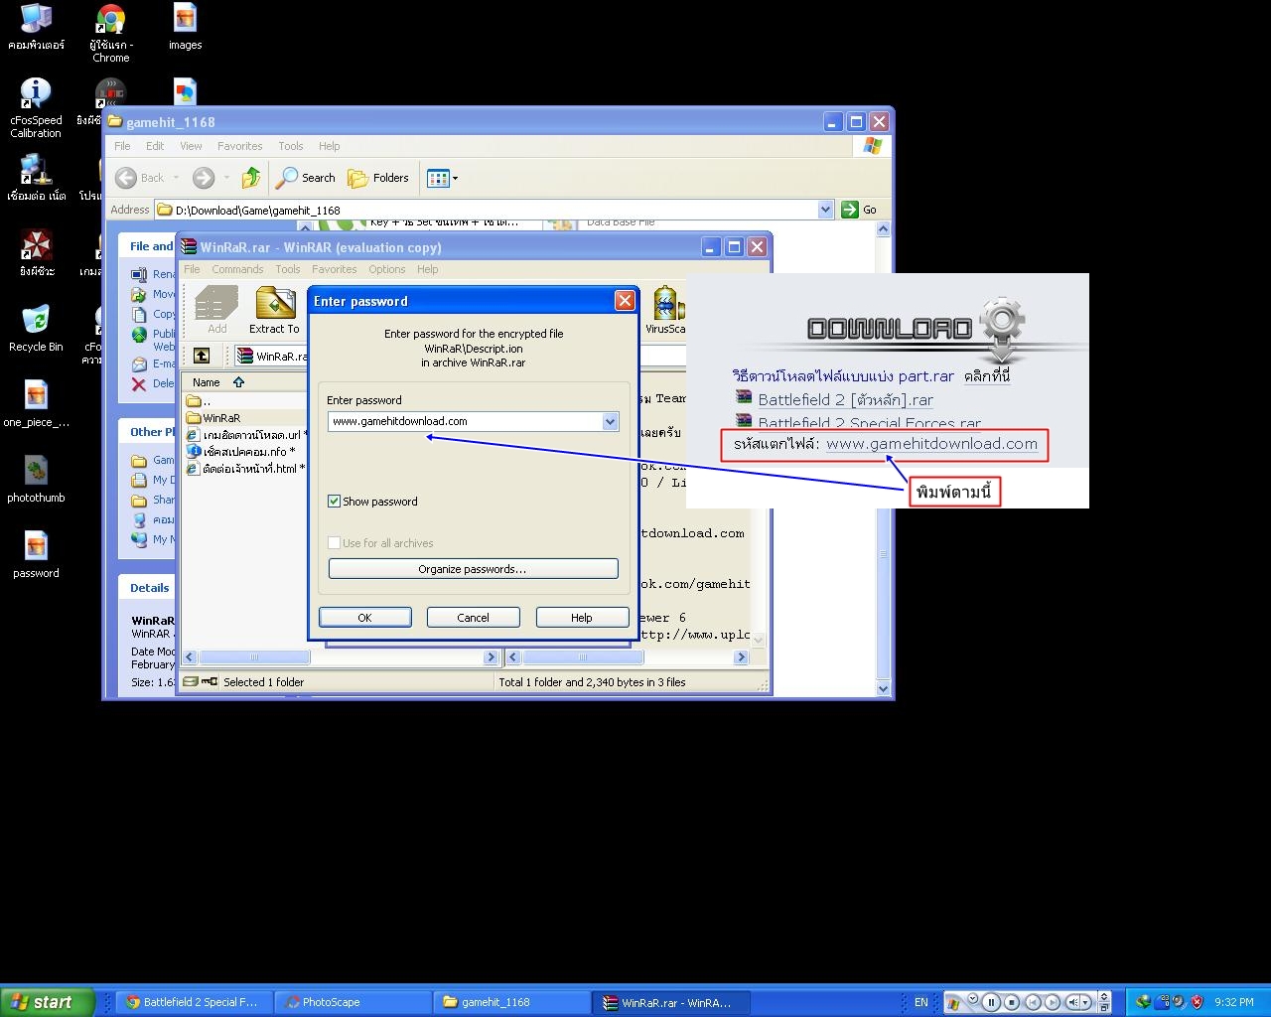Click the key password icon in WinRAR status bar
This screenshot has width=1271, height=1017.
tap(210, 681)
